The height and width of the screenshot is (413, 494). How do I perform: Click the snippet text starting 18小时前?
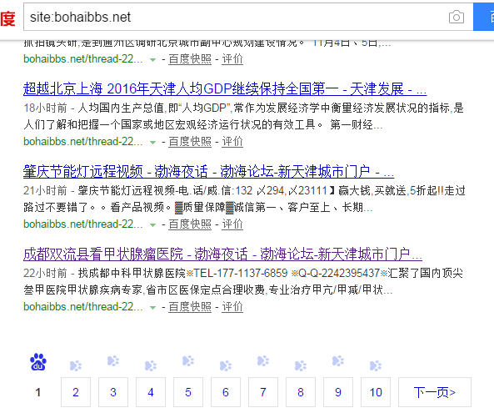point(243,117)
